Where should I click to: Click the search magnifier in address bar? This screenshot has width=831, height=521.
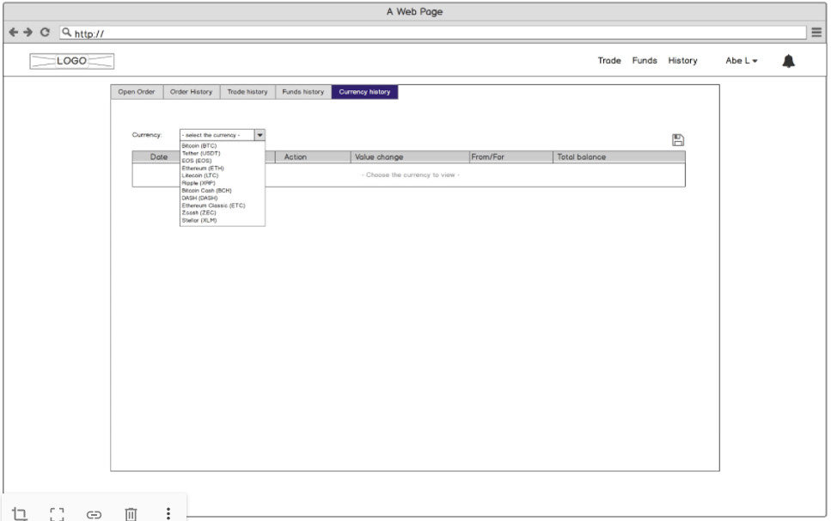[x=66, y=33]
